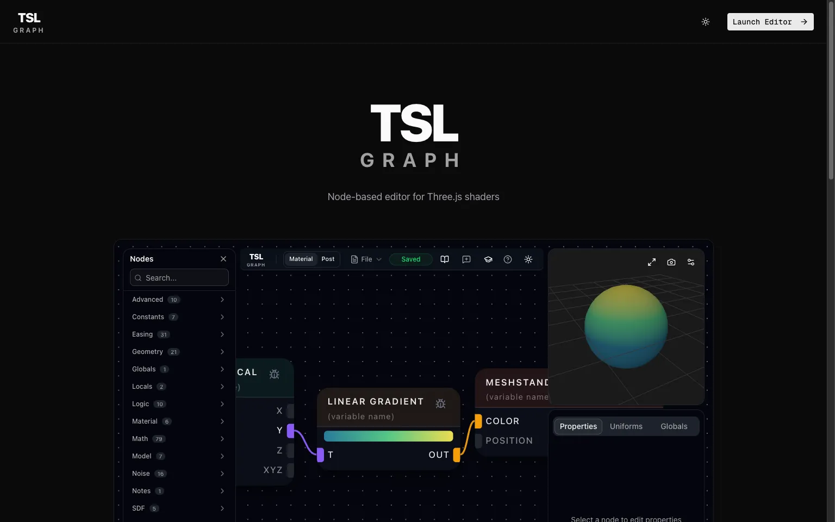The height and width of the screenshot is (522, 835).
Task: Expand the Material node category
Action: click(x=178, y=421)
